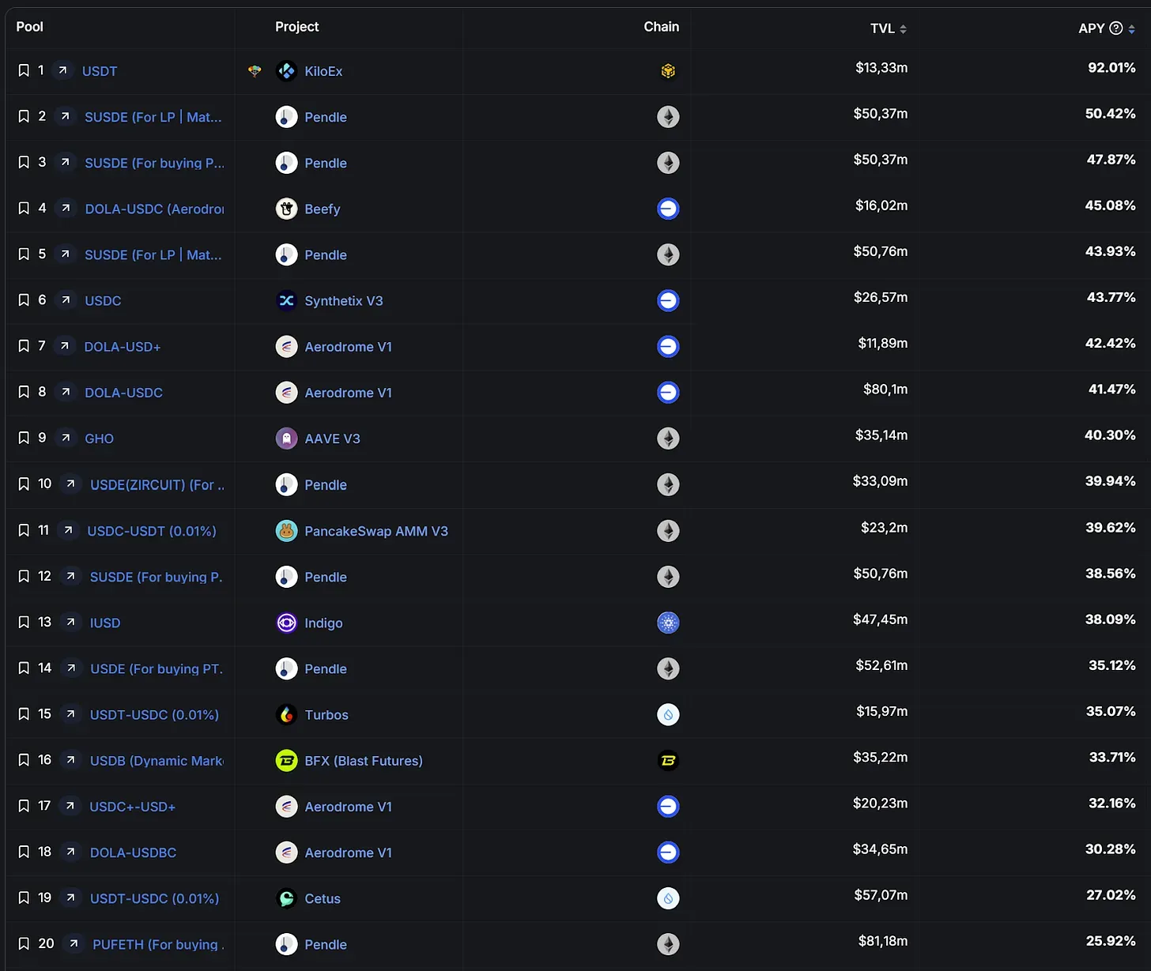Click the Chain column header

tap(661, 27)
